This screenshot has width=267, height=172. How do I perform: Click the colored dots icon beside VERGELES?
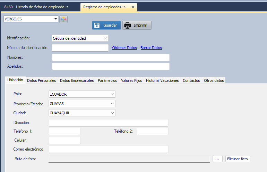(63, 19)
